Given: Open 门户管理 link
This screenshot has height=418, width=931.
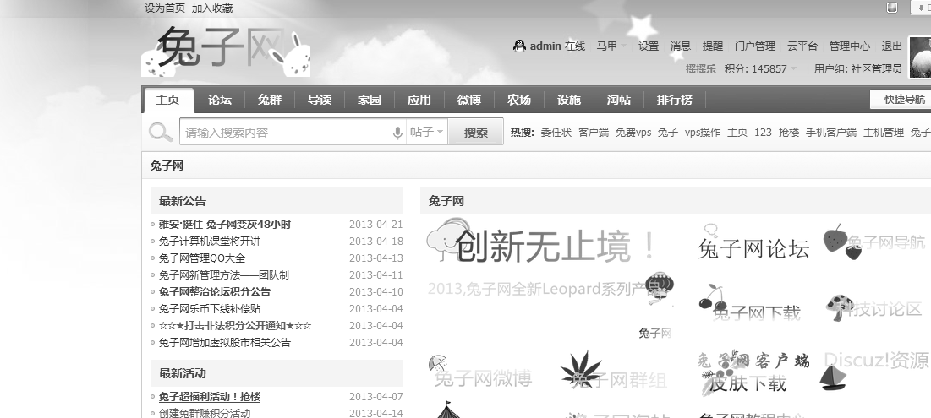Looking at the screenshot, I should [x=754, y=46].
